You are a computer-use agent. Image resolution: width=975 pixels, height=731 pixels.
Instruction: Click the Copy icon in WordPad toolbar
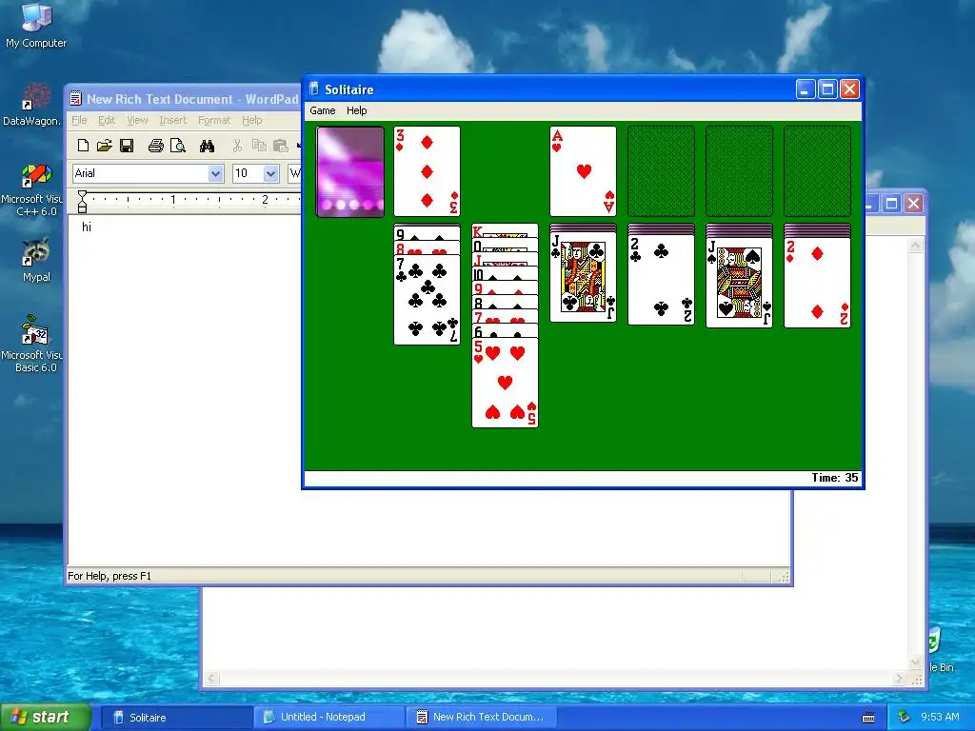pos(259,146)
